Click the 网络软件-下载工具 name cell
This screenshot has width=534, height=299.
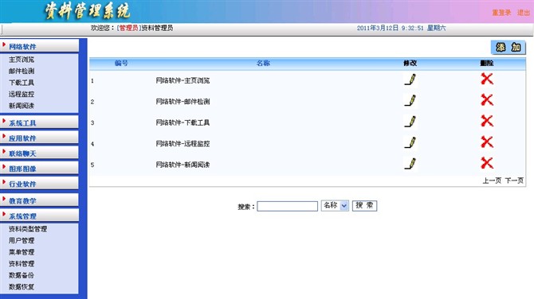pos(183,122)
